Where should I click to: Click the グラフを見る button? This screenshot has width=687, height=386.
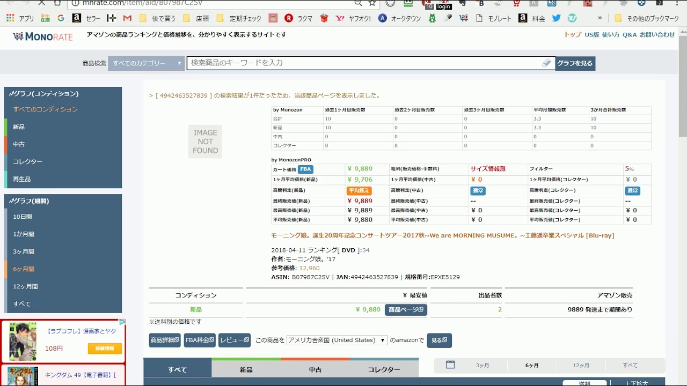click(x=575, y=63)
